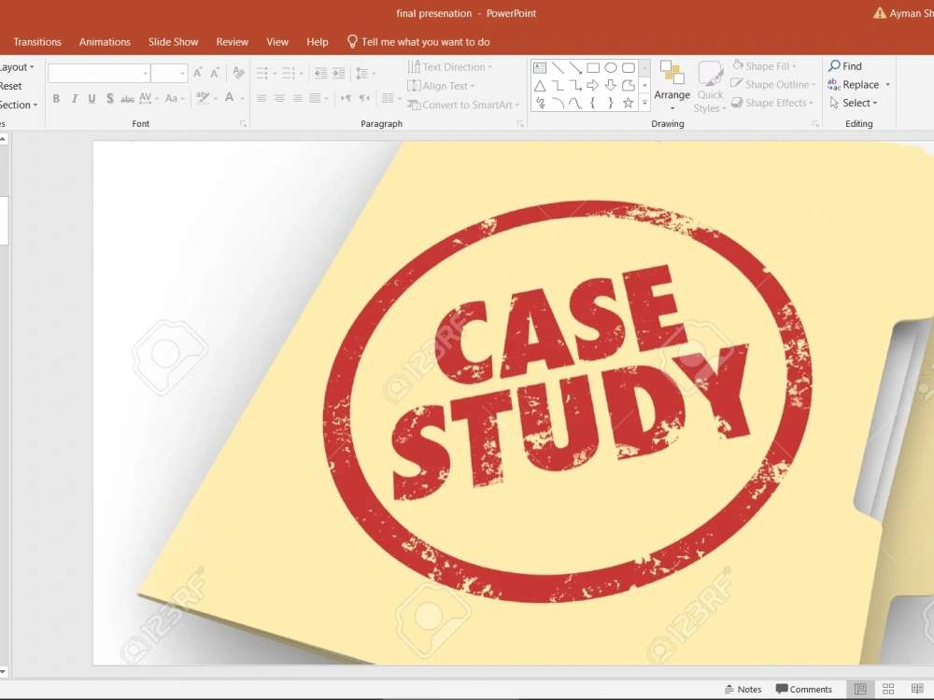
Task: Toggle text Shadow effect
Action: (109, 99)
